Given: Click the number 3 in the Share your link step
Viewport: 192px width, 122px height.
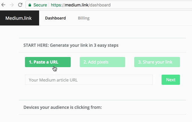Looking at the screenshot, I should click(x=140, y=62).
